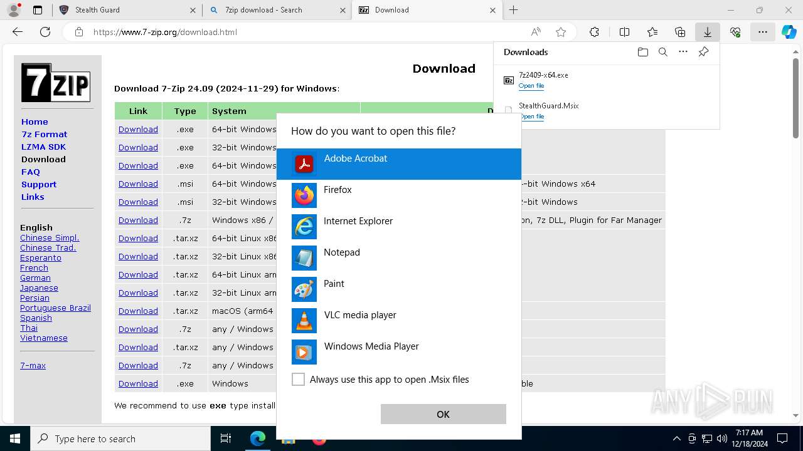Go back to the previous page
The height and width of the screenshot is (451, 803).
click(18, 32)
